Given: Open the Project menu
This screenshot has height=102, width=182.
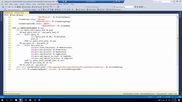Looking at the screenshot, I should pyautogui.click(x=22, y=4).
